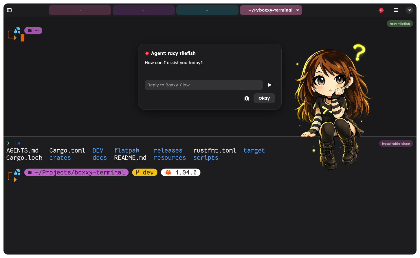
Task: Switch to the first tilde home tab
Action: coord(80,10)
